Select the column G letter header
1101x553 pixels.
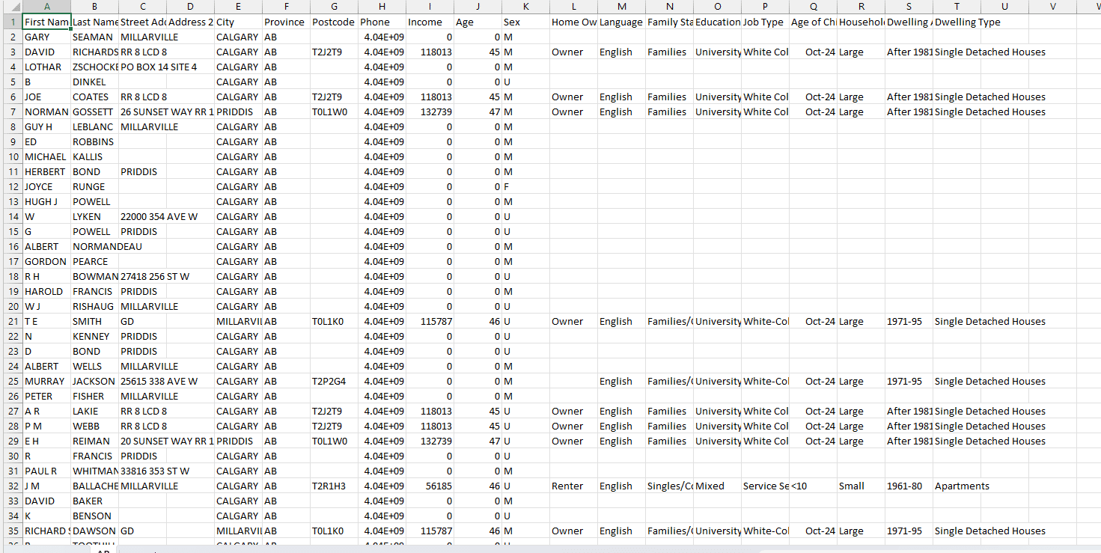click(x=334, y=7)
